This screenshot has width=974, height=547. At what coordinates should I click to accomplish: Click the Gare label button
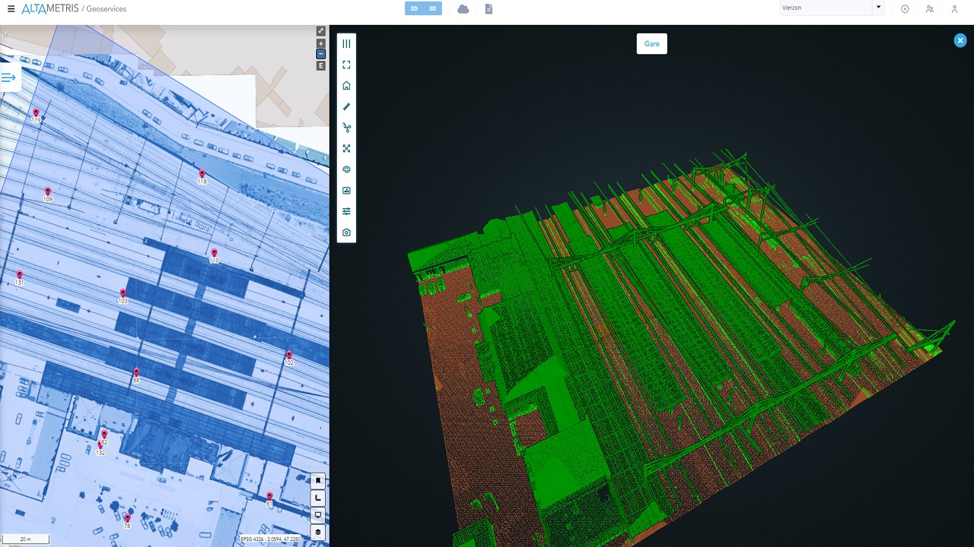(x=652, y=44)
